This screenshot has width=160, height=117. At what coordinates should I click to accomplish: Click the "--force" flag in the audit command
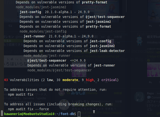coord(42,109)
